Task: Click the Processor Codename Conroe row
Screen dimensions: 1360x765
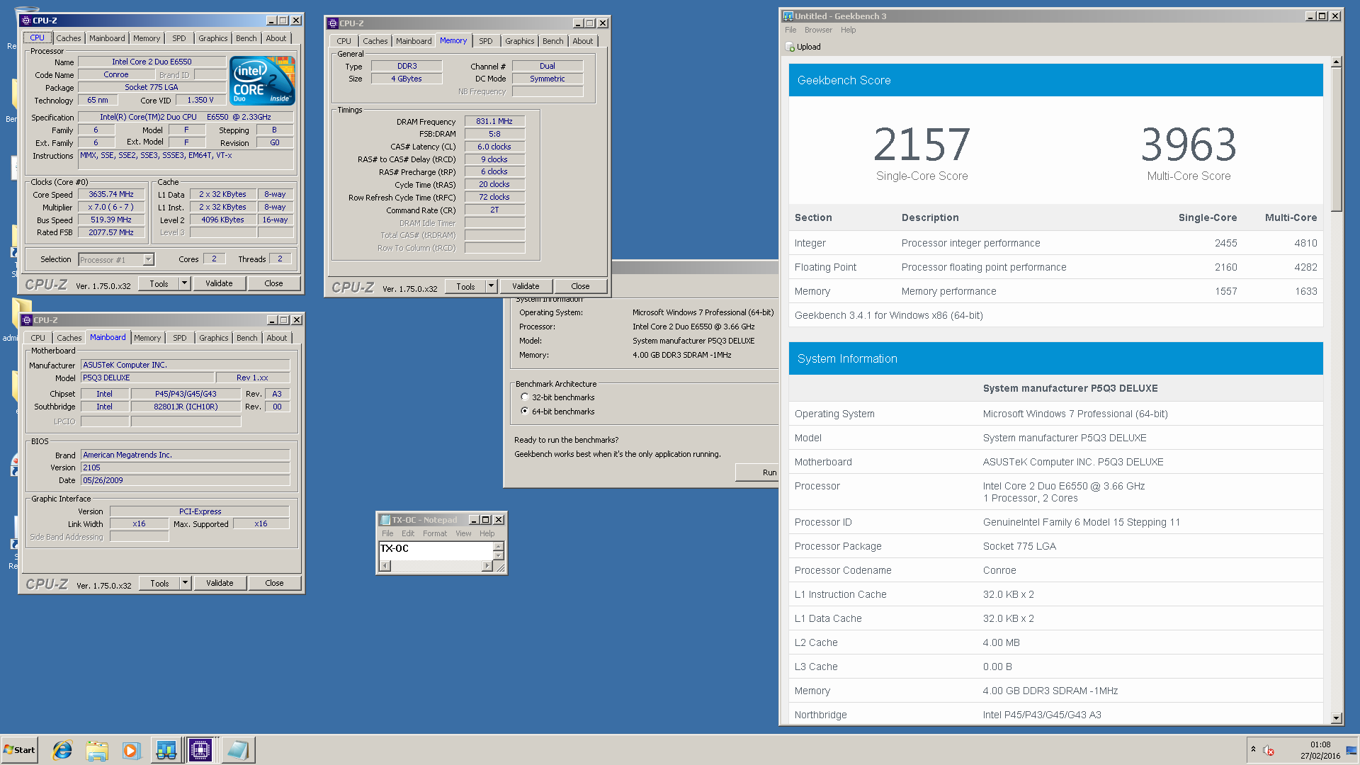Action: point(1055,570)
